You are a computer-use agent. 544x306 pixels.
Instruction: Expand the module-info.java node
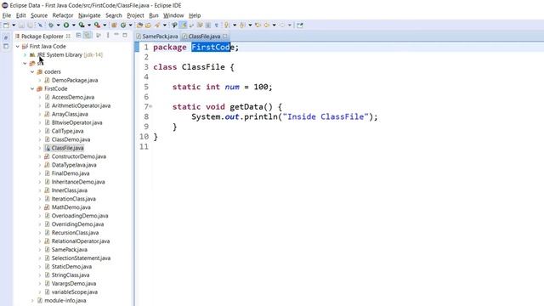[x=32, y=300]
